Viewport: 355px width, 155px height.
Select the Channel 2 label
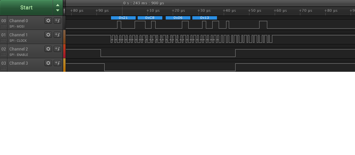(x=19, y=49)
